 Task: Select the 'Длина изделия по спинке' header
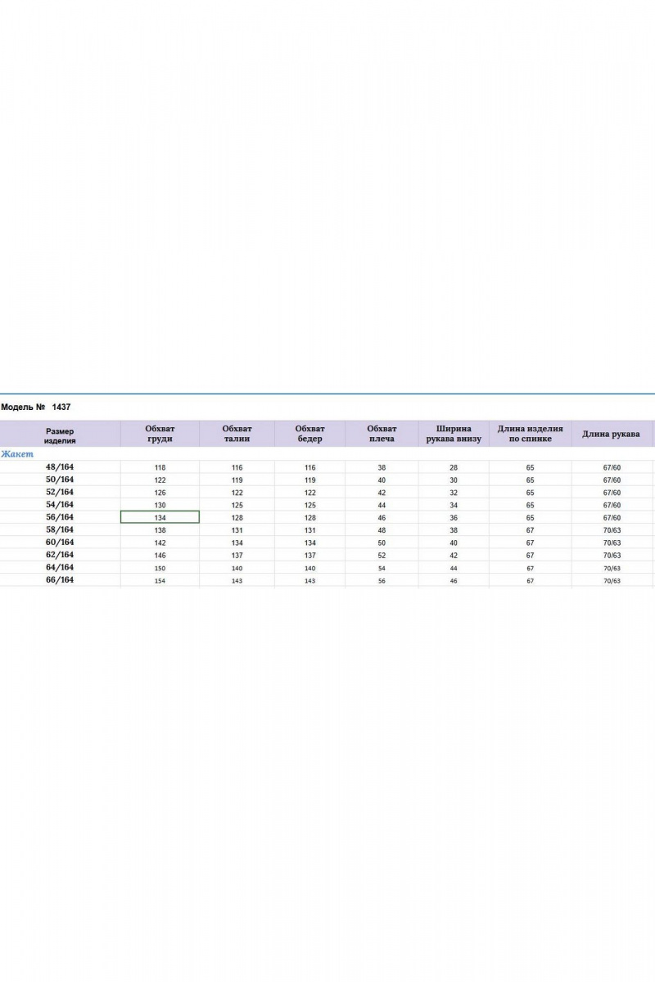coord(530,434)
